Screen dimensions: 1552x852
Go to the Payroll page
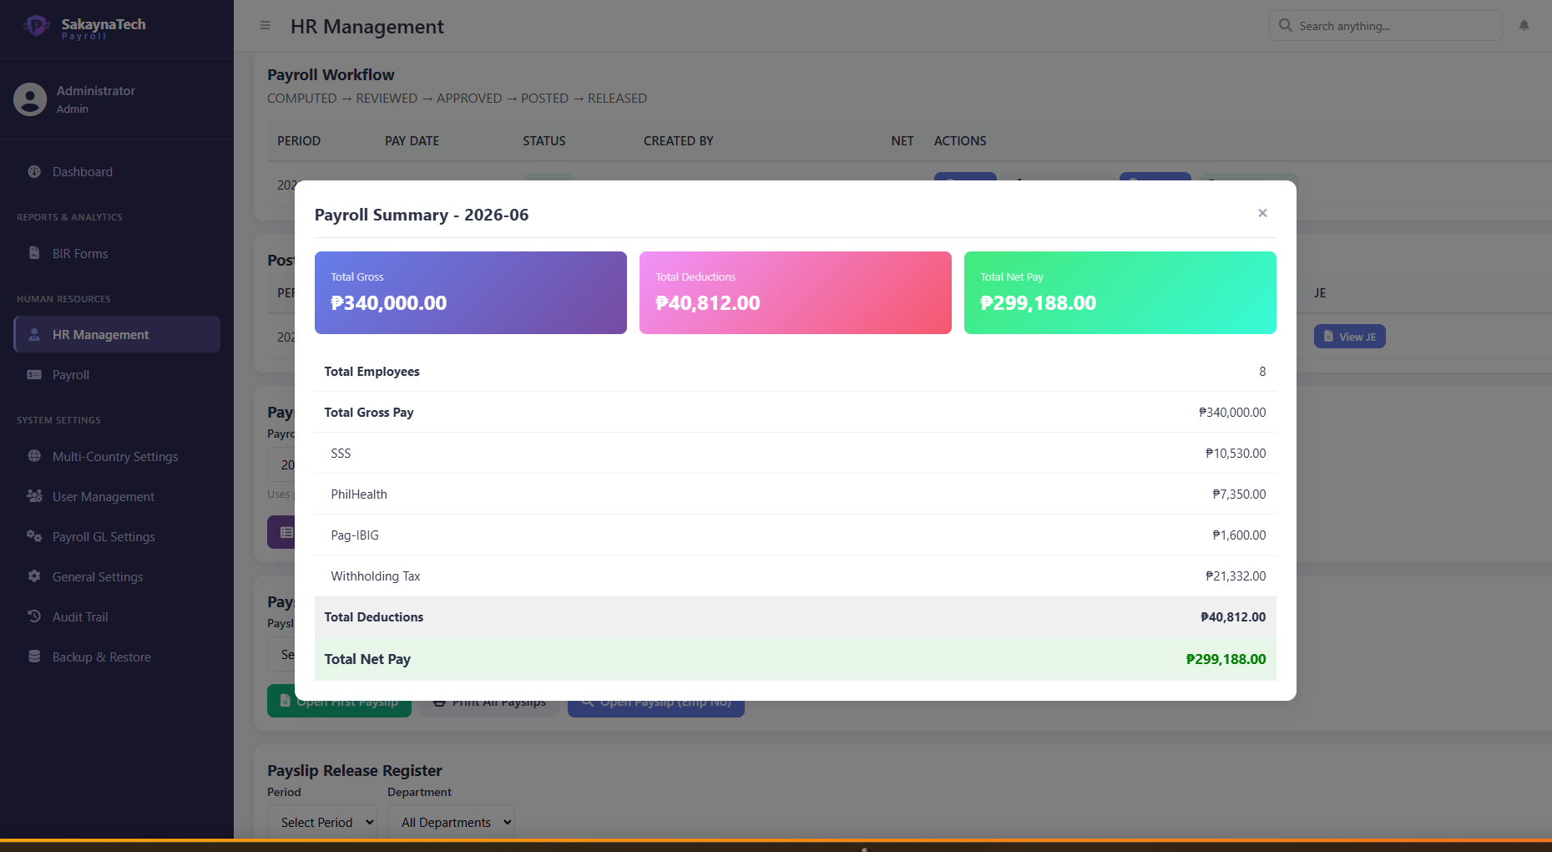coord(117,374)
